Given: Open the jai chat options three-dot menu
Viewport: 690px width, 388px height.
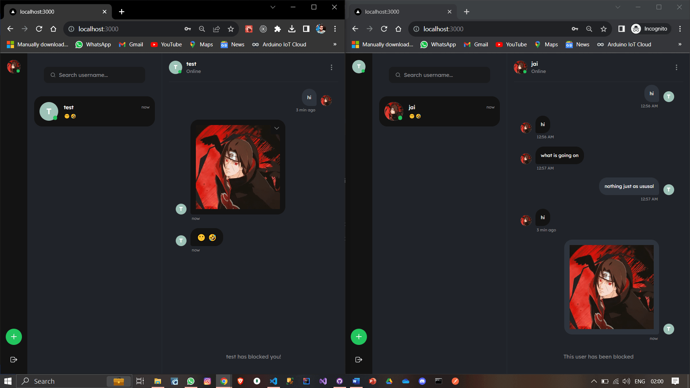Looking at the screenshot, I should tap(676, 67).
